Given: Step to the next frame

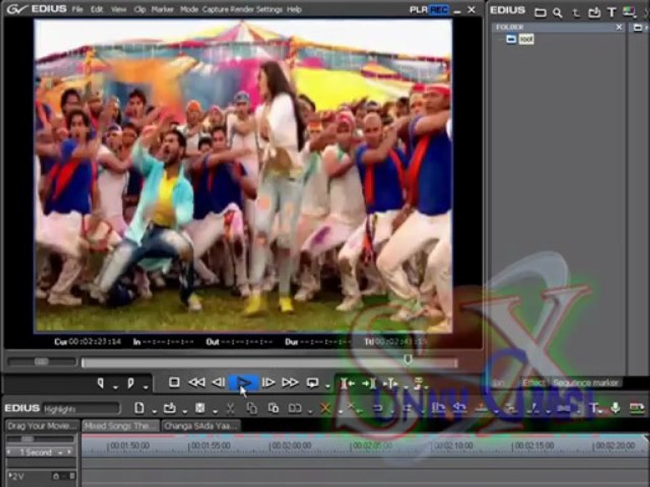Looking at the screenshot, I should pyautogui.click(x=268, y=382).
